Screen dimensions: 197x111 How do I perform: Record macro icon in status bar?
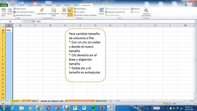pos(12,104)
